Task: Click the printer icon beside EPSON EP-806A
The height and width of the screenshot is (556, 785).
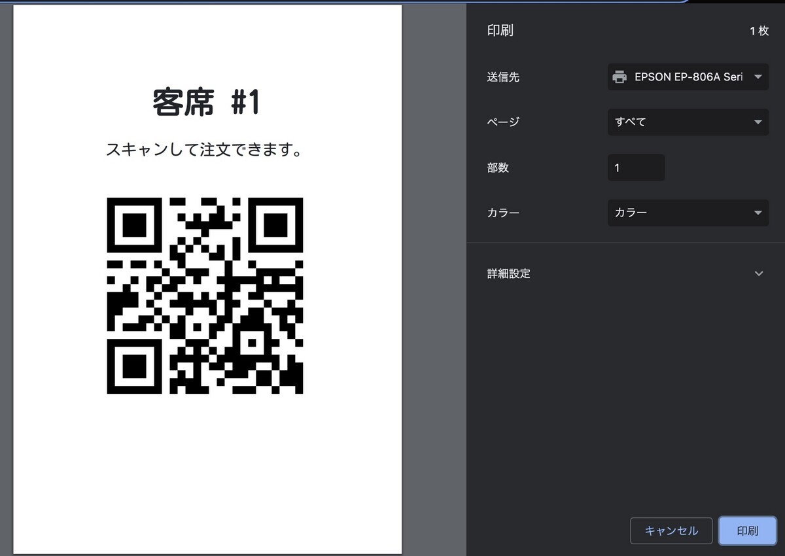Action: click(621, 77)
